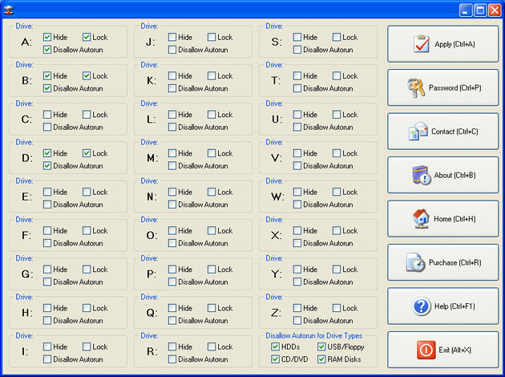Uncheck Disallow Autorun for drive B:

[x=47, y=88]
